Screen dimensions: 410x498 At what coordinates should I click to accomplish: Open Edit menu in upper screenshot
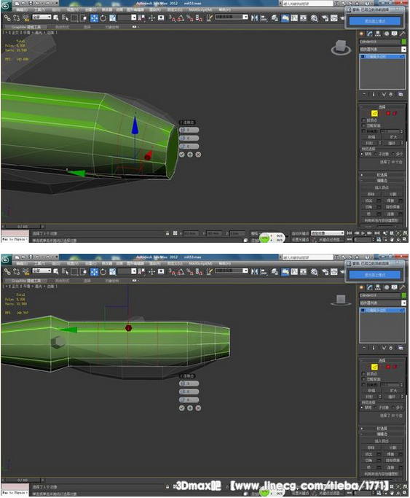[22, 10]
